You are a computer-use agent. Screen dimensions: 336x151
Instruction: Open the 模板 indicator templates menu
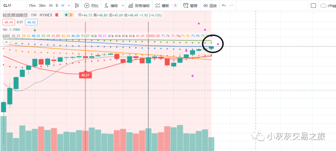click(x=162, y=6)
